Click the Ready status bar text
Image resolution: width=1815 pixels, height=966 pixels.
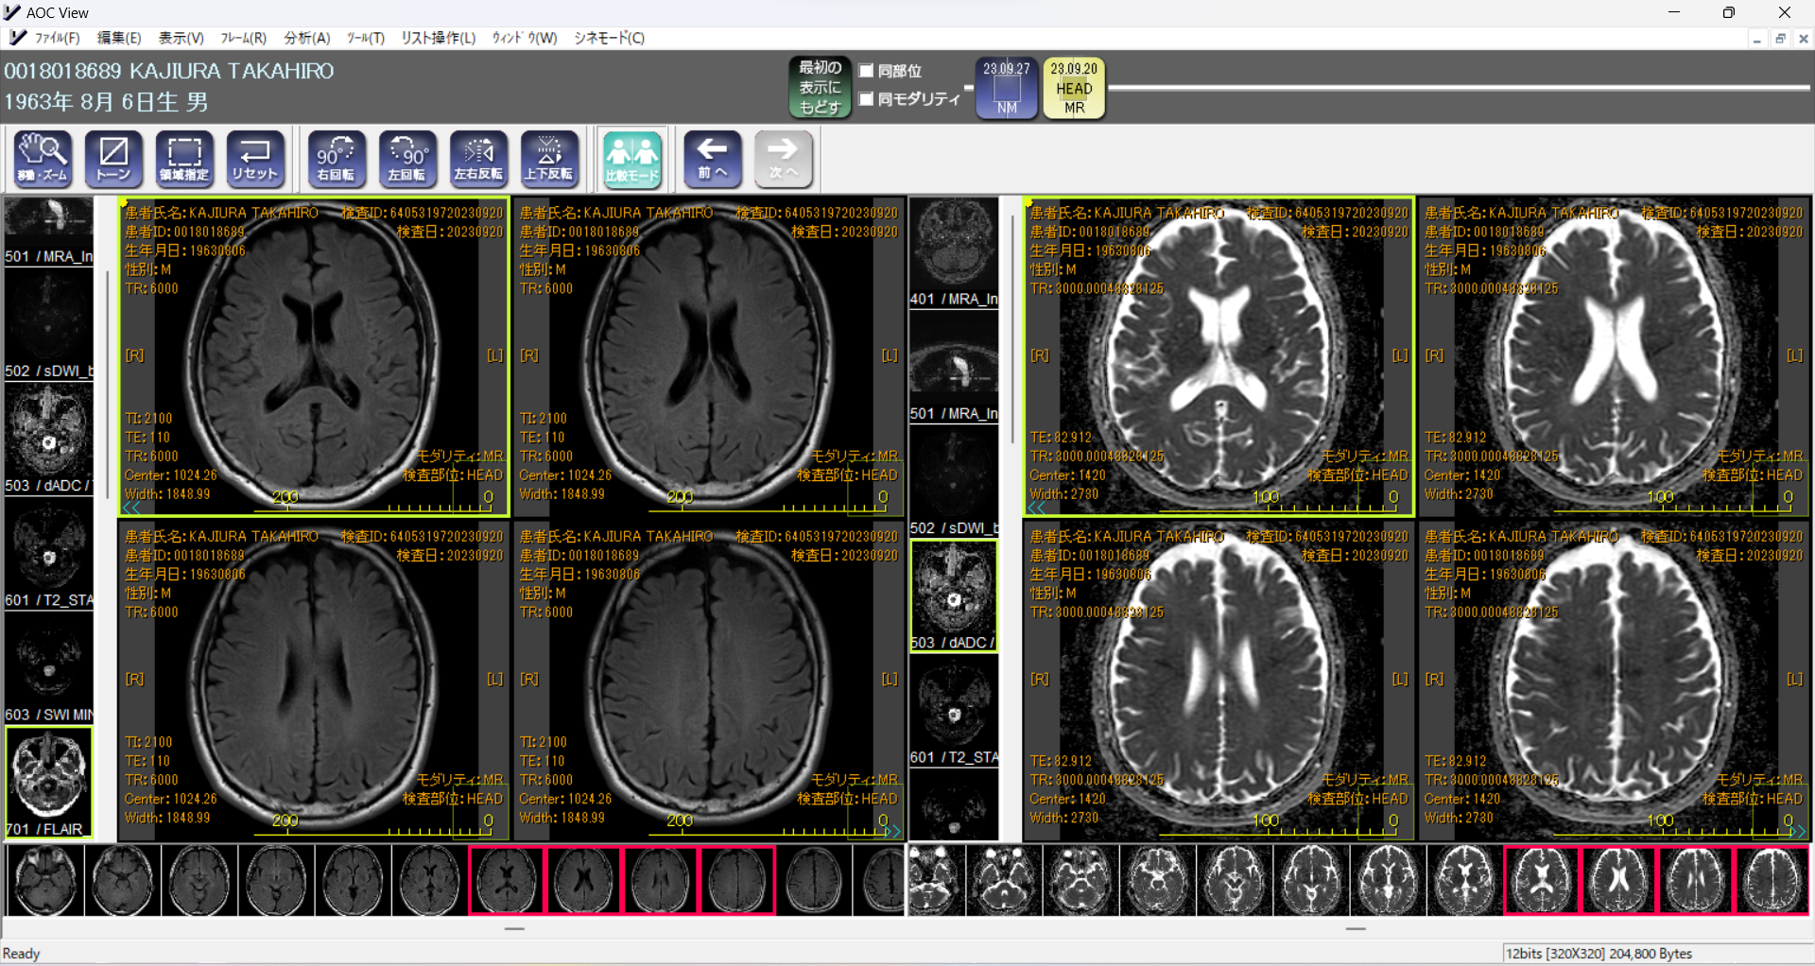click(x=21, y=954)
